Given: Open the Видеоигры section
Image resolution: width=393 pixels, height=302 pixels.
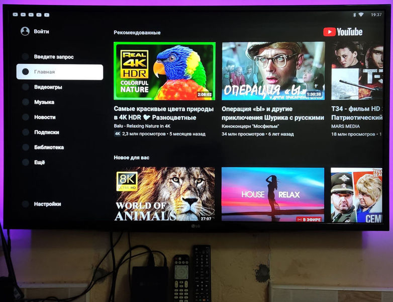Looking at the screenshot, I should pos(48,87).
